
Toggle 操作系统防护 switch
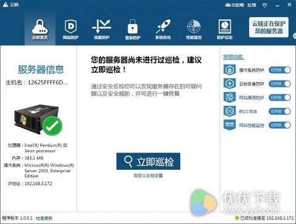tap(279, 70)
